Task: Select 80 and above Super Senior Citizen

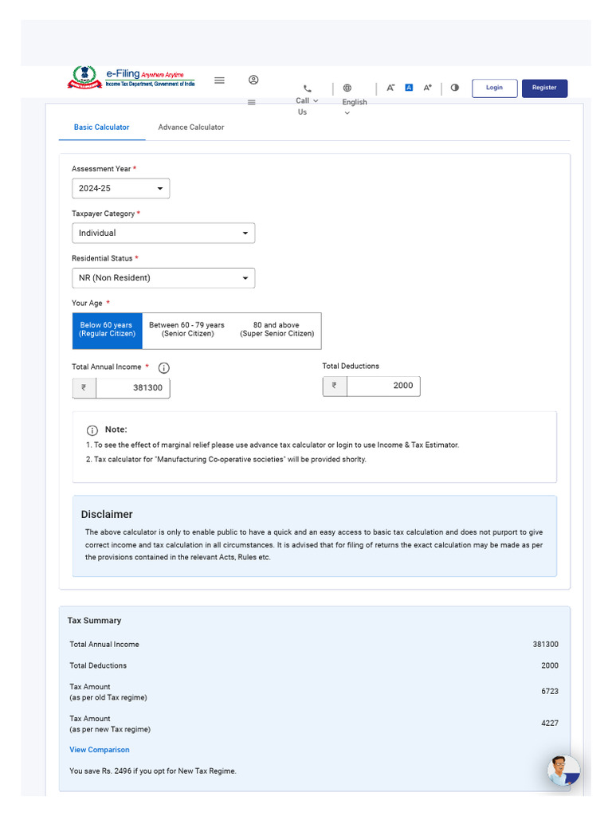Action: tap(277, 329)
